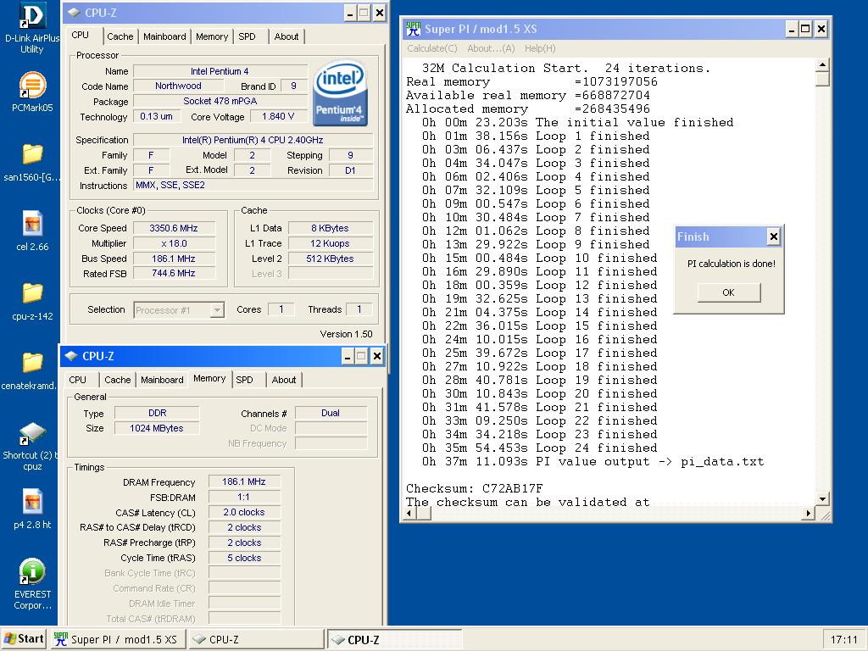Switch to Mainboard tab in top CPU-Z
This screenshot has width=868, height=651.
click(x=164, y=36)
